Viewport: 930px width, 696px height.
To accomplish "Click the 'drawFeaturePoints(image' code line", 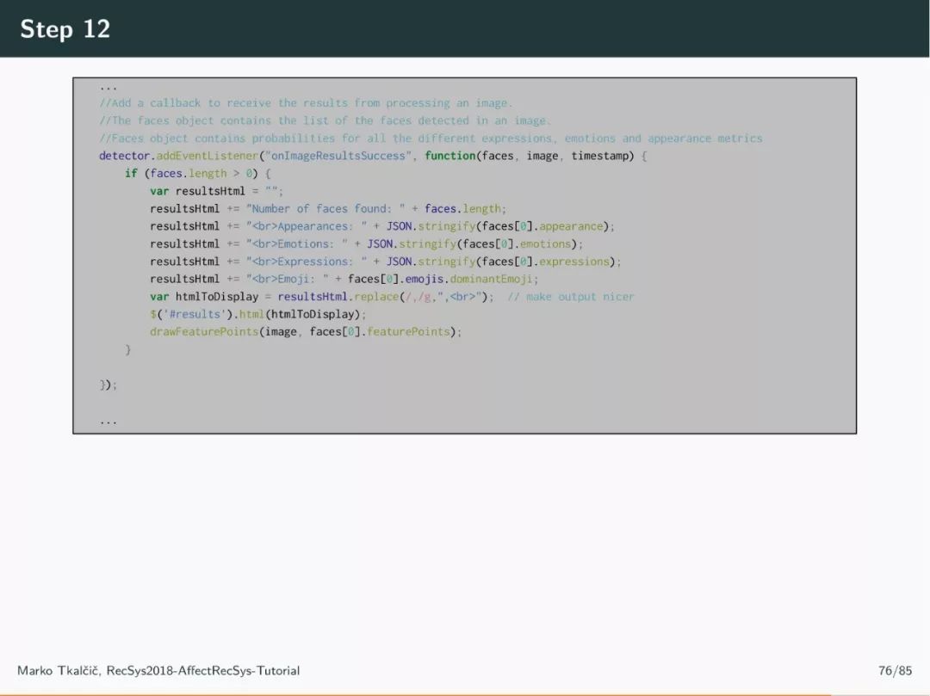I will [306, 332].
